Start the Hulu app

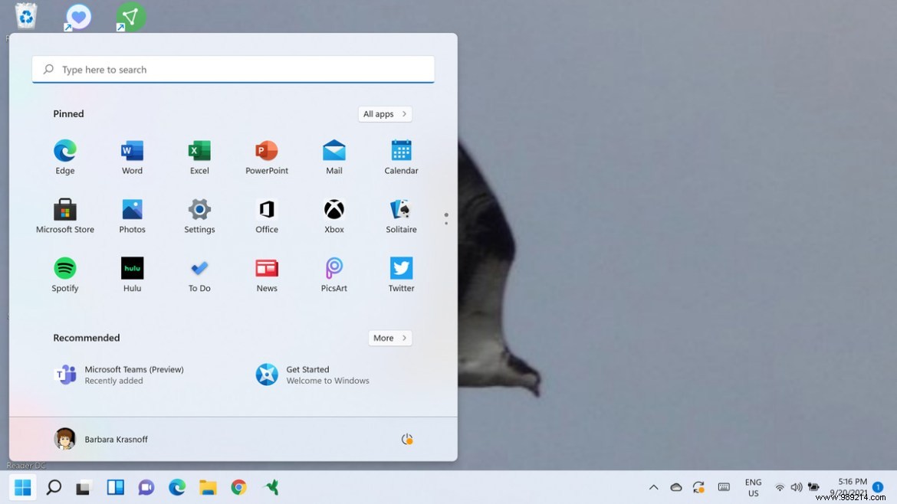click(131, 269)
